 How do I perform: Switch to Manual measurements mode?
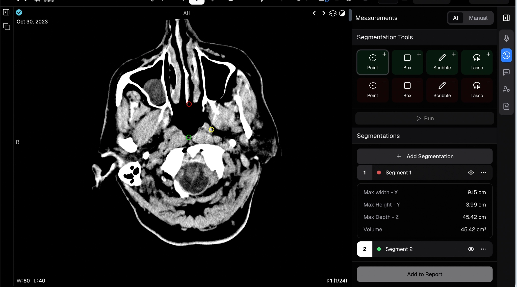pos(478,18)
